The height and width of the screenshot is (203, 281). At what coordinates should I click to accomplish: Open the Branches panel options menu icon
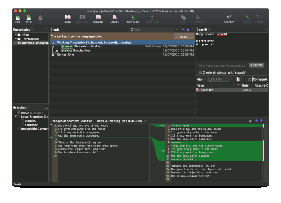[x=47, y=108]
